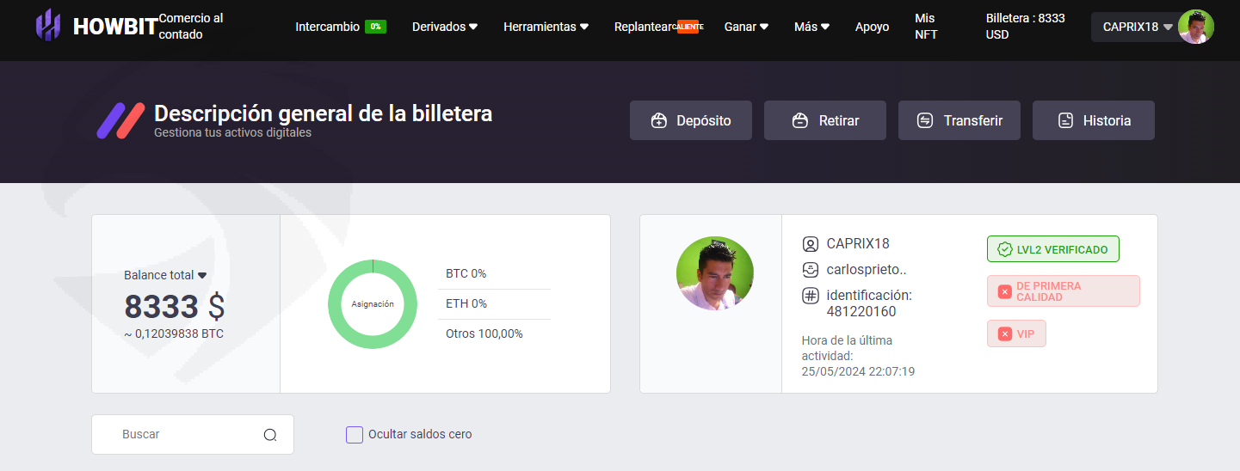The height and width of the screenshot is (471, 1240).
Task: Click the ~ 0,12039838 BTC value
Action: pos(174,333)
